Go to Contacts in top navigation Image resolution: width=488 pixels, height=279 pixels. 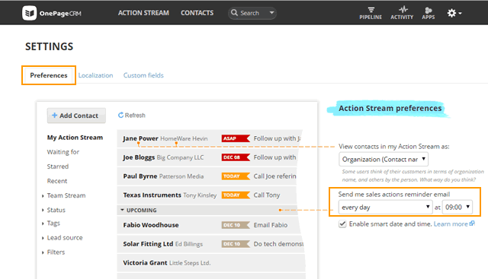pos(197,13)
